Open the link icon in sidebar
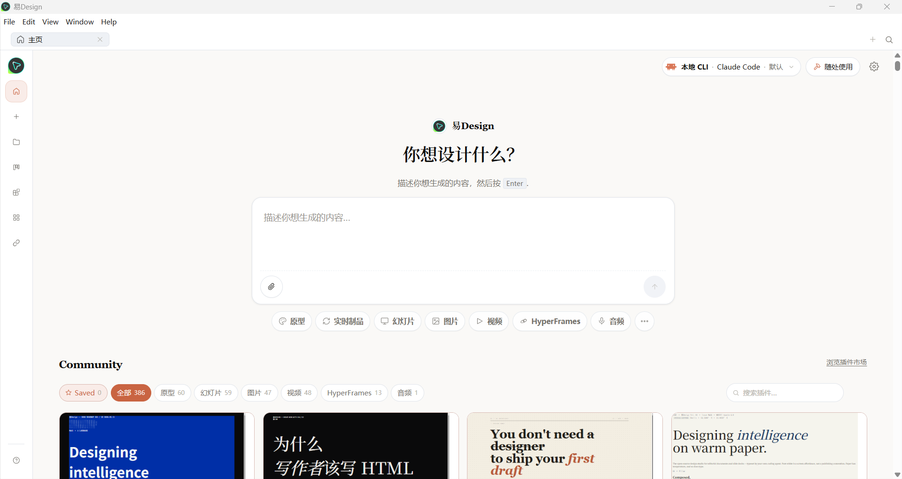Image resolution: width=902 pixels, height=479 pixels. point(16,243)
